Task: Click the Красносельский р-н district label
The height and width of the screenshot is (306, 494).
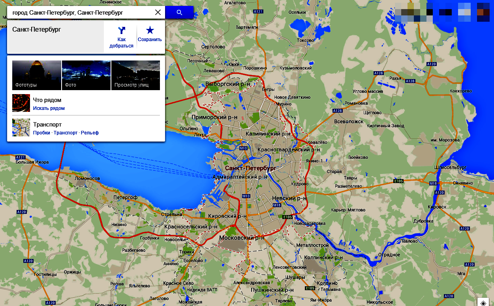Action: tap(191, 227)
